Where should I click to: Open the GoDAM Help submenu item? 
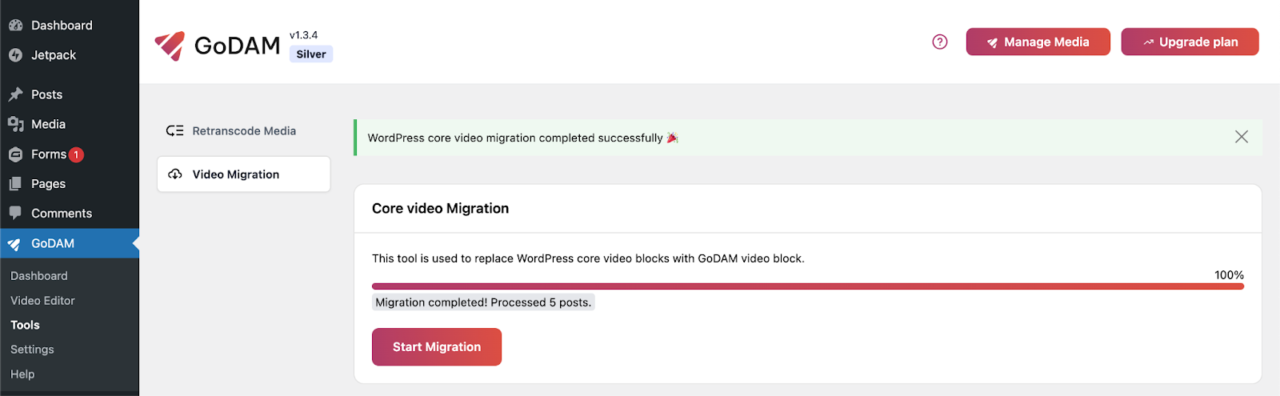pyautogui.click(x=22, y=374)
